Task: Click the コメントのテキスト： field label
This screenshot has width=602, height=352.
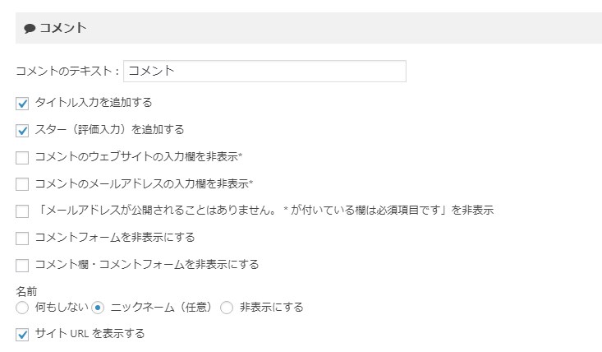Action: click(67, 71)
